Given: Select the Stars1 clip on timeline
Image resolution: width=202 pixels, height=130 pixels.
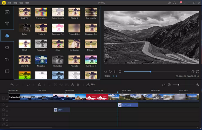Looking at the screenshot, I should (62, 110).
